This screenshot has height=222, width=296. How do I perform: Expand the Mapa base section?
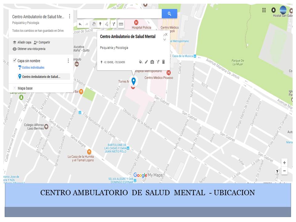click(14, 88)
